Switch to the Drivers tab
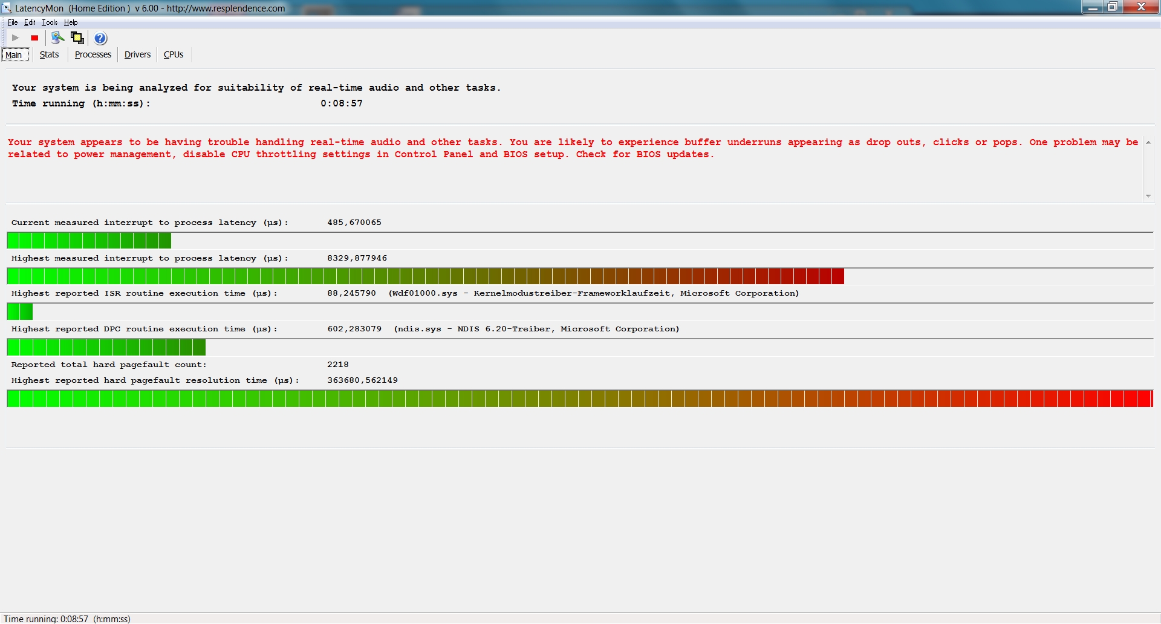Image resolution: width=1161 pixels, height=624 pixels. (137, 54)
